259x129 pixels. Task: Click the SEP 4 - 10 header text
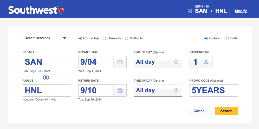coord(202,6)
